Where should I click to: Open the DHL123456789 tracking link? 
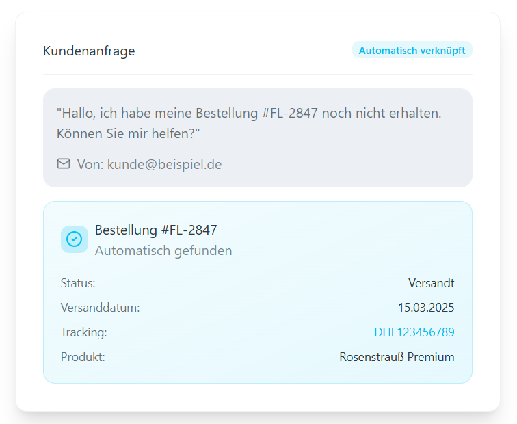click(414, 332)
